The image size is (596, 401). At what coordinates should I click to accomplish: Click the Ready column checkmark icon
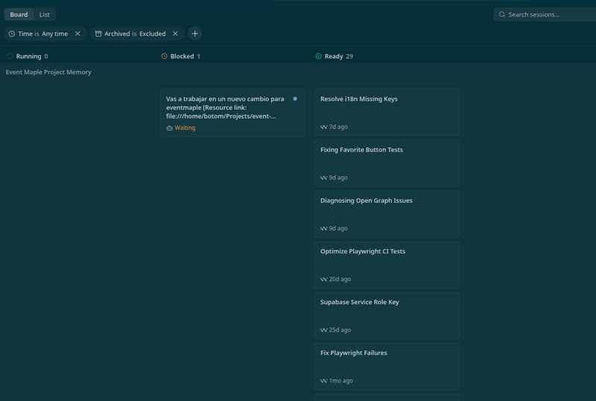pos(319,57)
